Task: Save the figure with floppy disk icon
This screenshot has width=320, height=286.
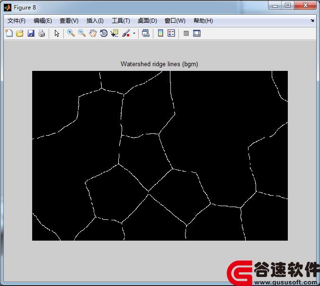Action: (x=31, y=33)
